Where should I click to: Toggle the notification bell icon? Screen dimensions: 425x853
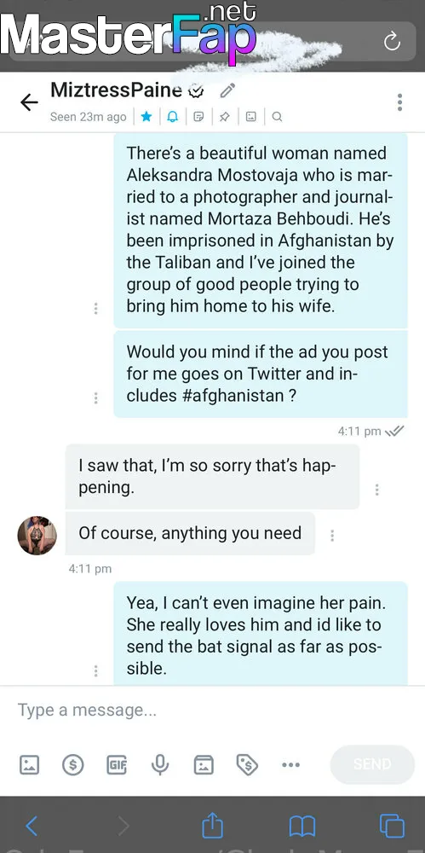[172, 116]
